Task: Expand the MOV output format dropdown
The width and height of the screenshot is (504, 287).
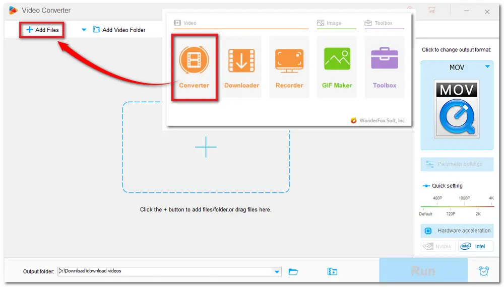Action: 487,67
